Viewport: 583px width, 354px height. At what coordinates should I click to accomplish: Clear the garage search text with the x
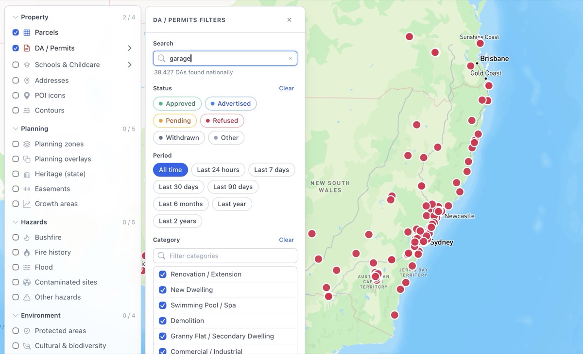291,58
